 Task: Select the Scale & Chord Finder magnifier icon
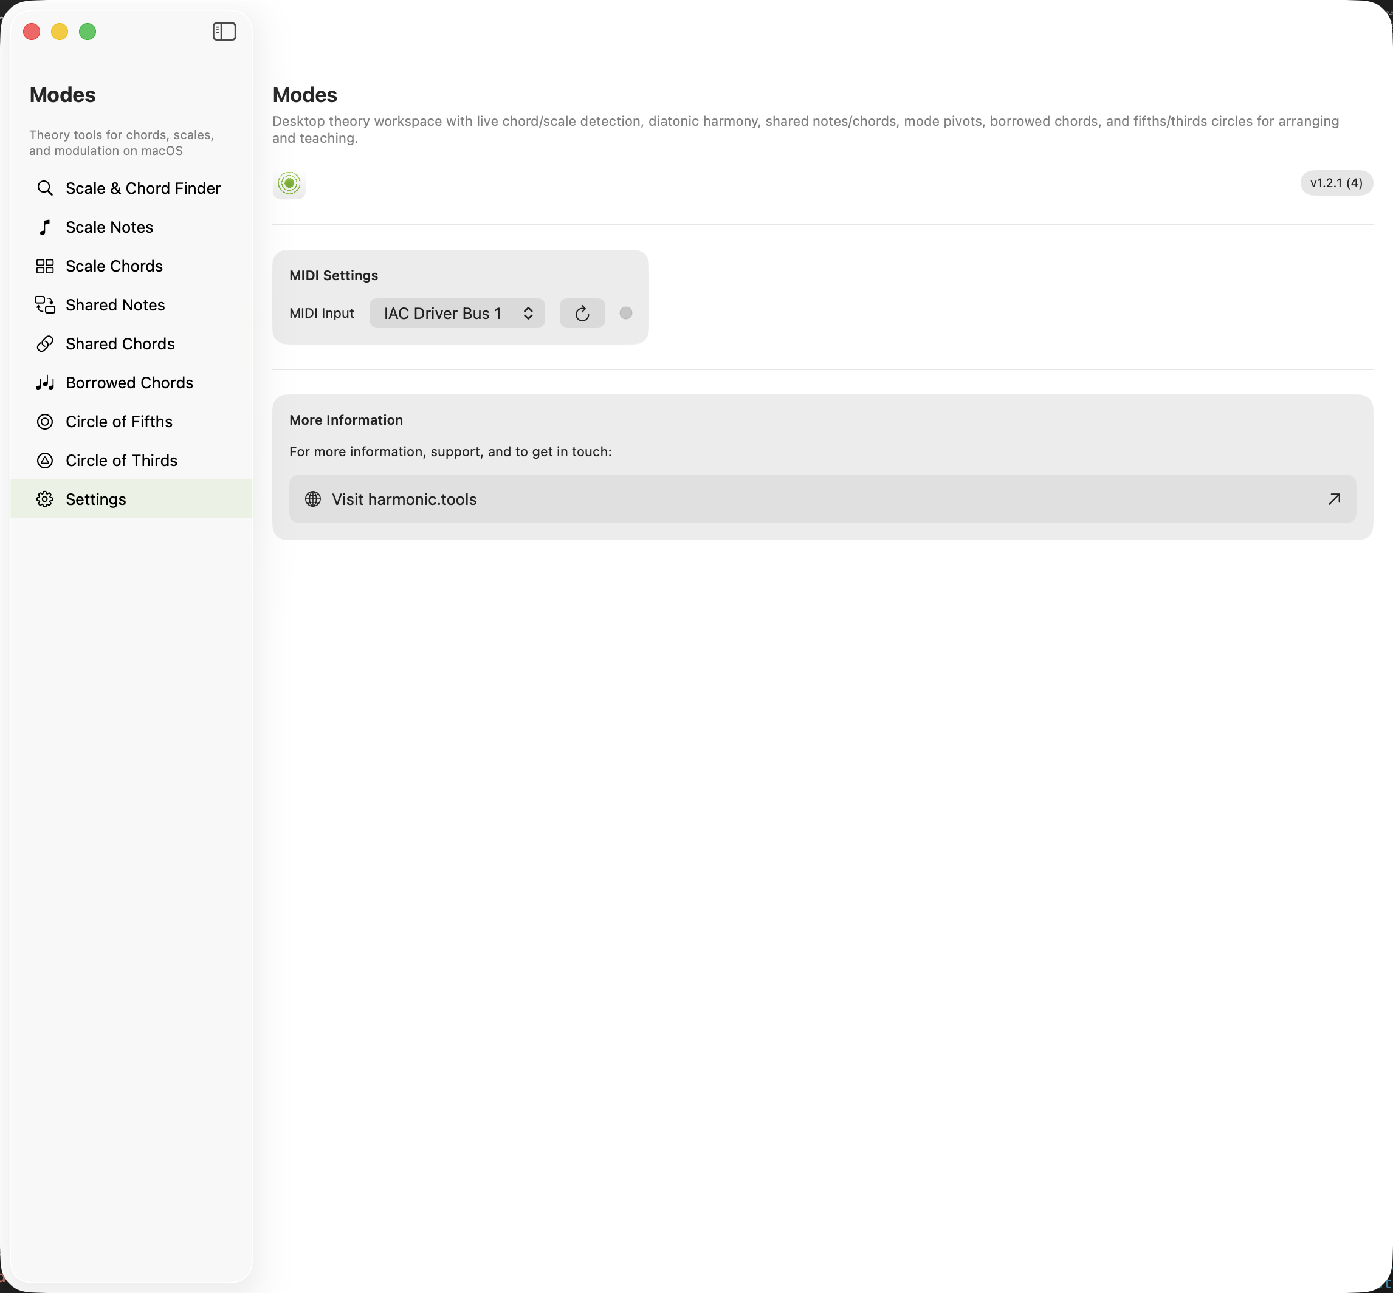tap(45, 188)
